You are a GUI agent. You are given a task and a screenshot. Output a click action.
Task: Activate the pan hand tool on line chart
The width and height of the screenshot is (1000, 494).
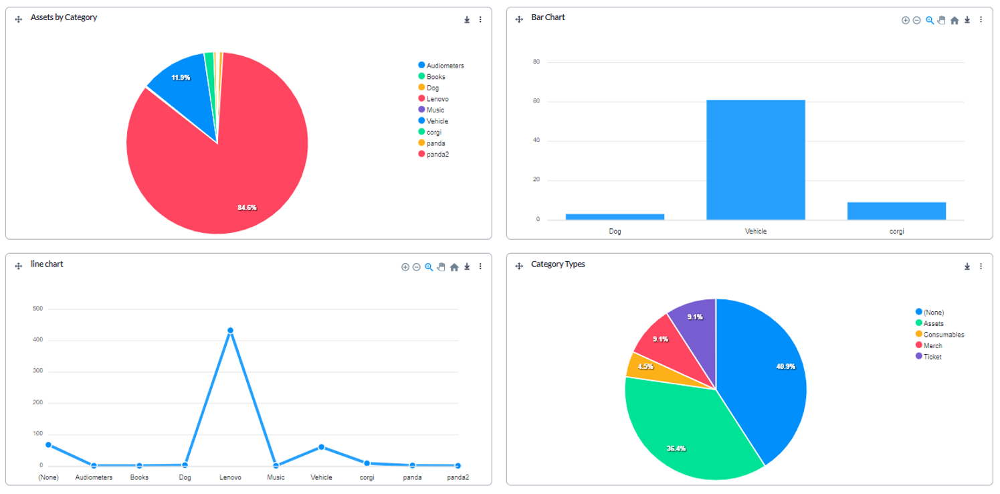pos(441,267)
